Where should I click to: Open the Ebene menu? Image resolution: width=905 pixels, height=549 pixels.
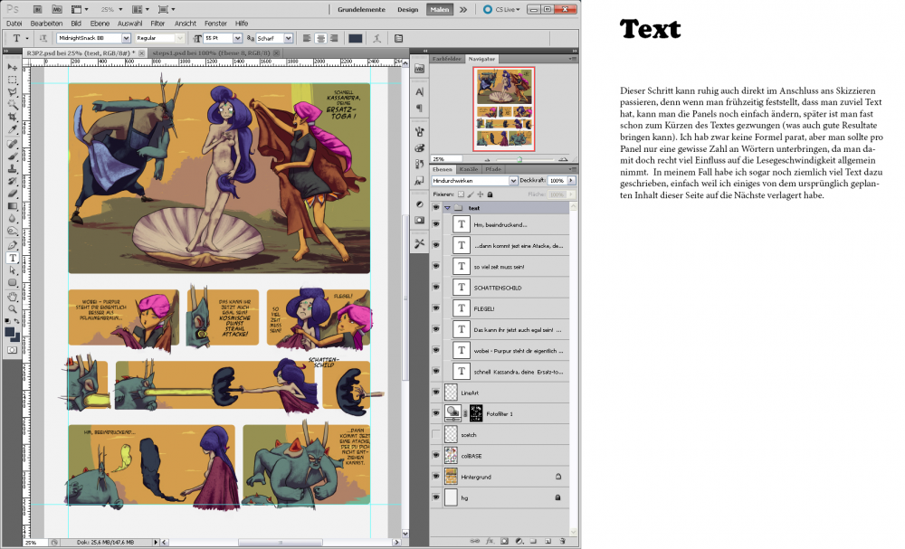pos(100,24)
